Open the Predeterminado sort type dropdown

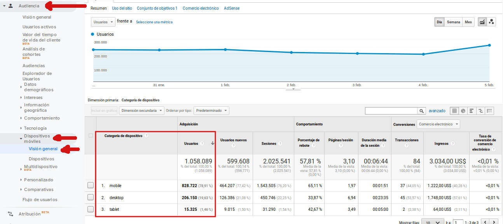(x=211, y=111)
